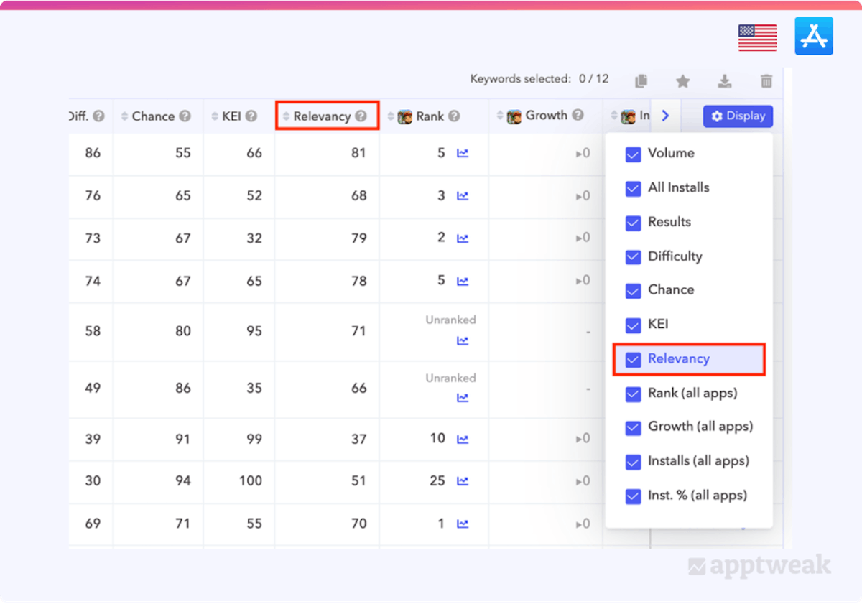862x604 pixels.
Task: Open rank history chart for rank 25
Action: [463, 481]
